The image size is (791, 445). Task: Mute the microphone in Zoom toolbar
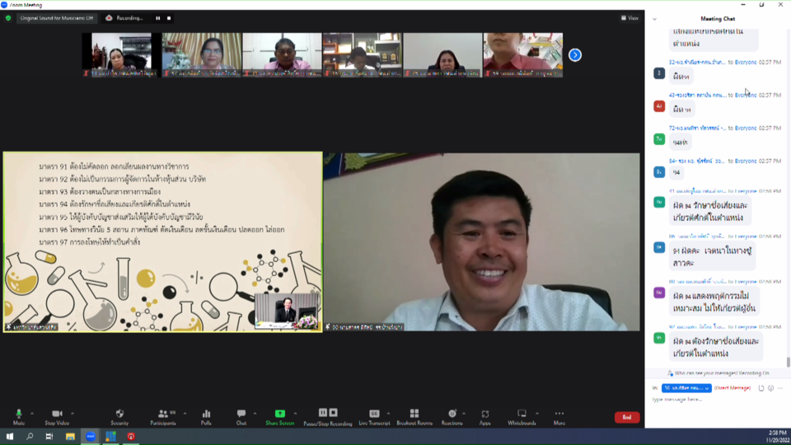(x=19, y=417)
